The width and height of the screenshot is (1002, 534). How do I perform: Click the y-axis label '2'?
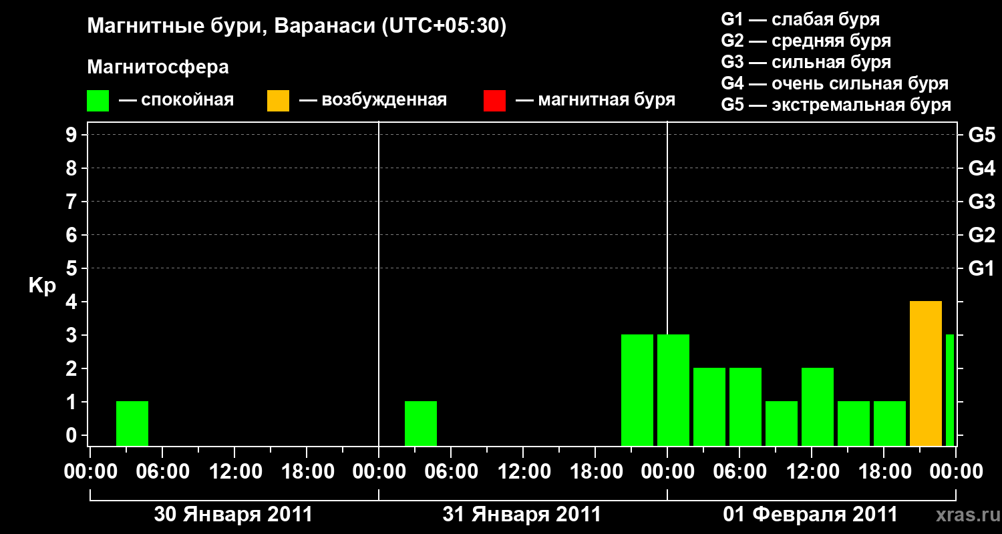[x=73, y=369]
